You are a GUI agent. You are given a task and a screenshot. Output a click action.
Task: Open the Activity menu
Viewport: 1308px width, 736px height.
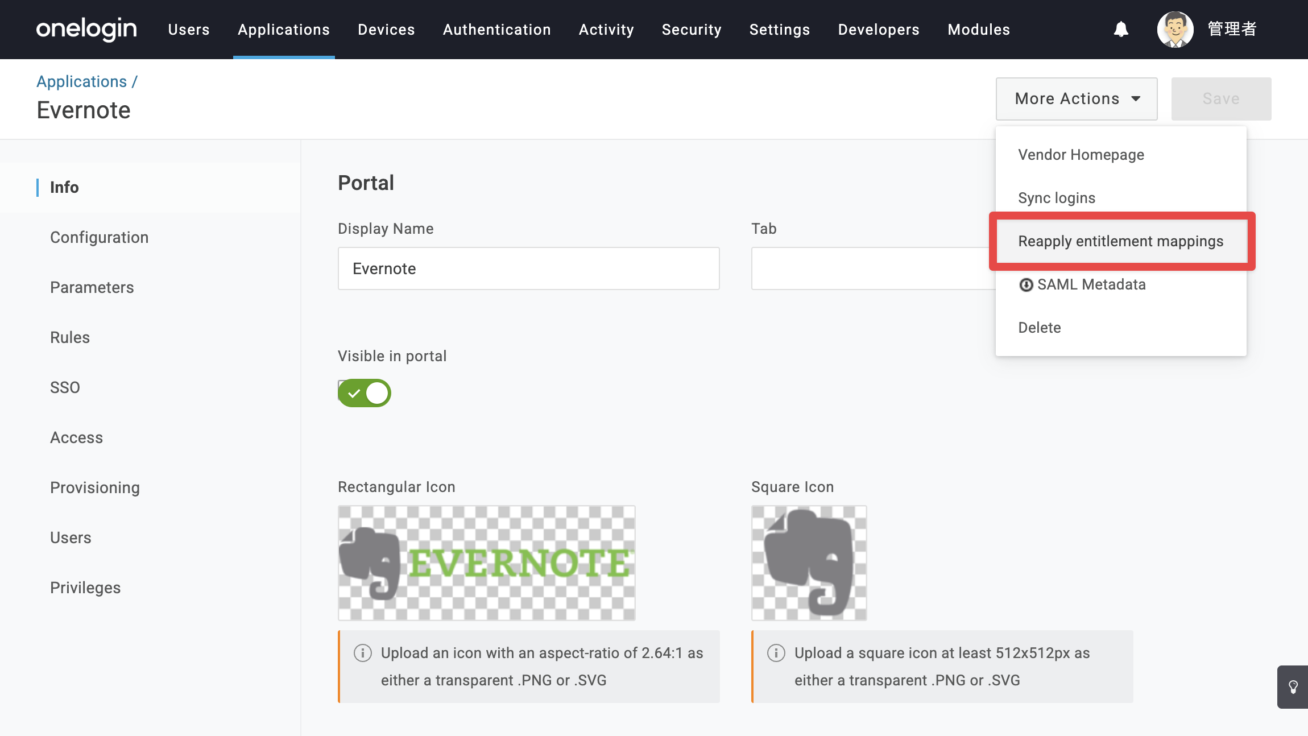tap(606, 30)
